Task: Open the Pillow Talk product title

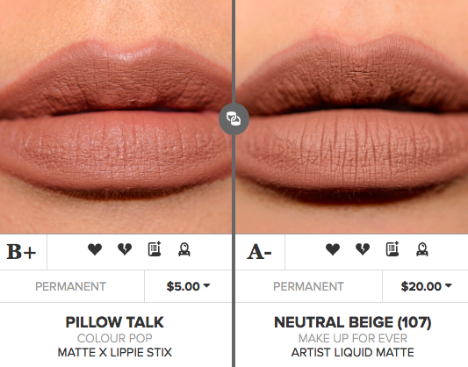Action: pos(115,322)
